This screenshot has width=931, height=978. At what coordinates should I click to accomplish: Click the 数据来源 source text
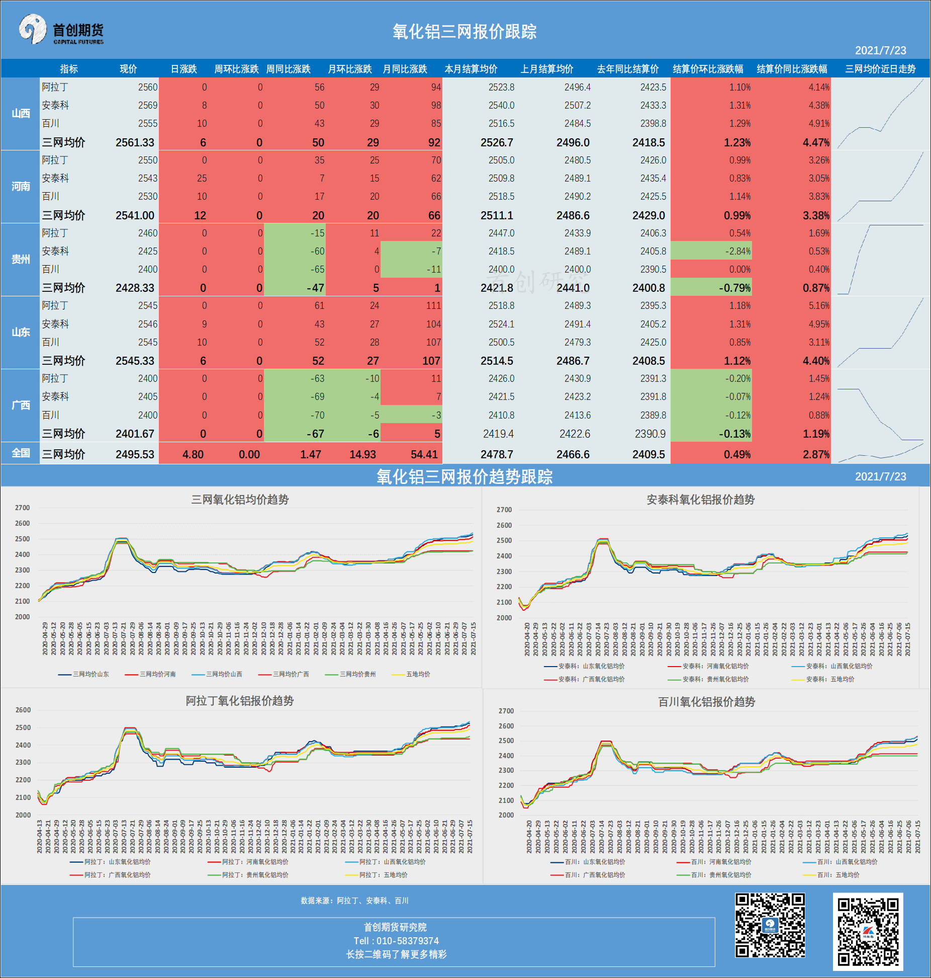(x=354, y=901)
